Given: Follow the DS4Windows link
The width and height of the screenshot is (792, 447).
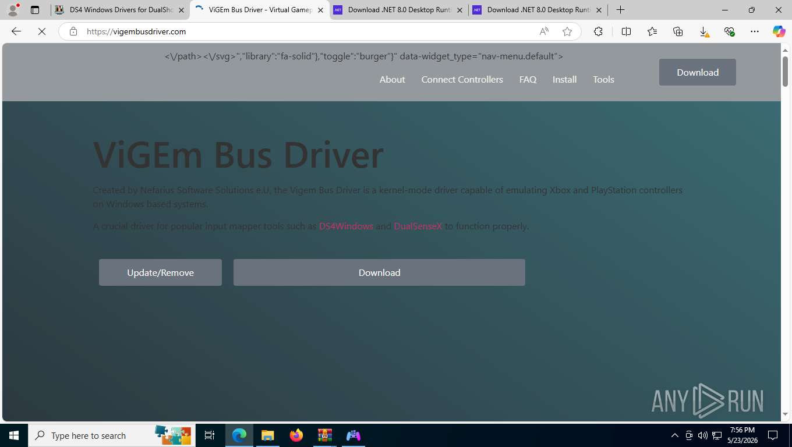Looking at the screenshot, I should point(346,226).
